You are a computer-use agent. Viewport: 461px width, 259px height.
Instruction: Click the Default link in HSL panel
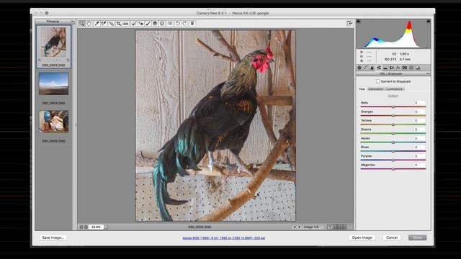(x=393, y=96)
